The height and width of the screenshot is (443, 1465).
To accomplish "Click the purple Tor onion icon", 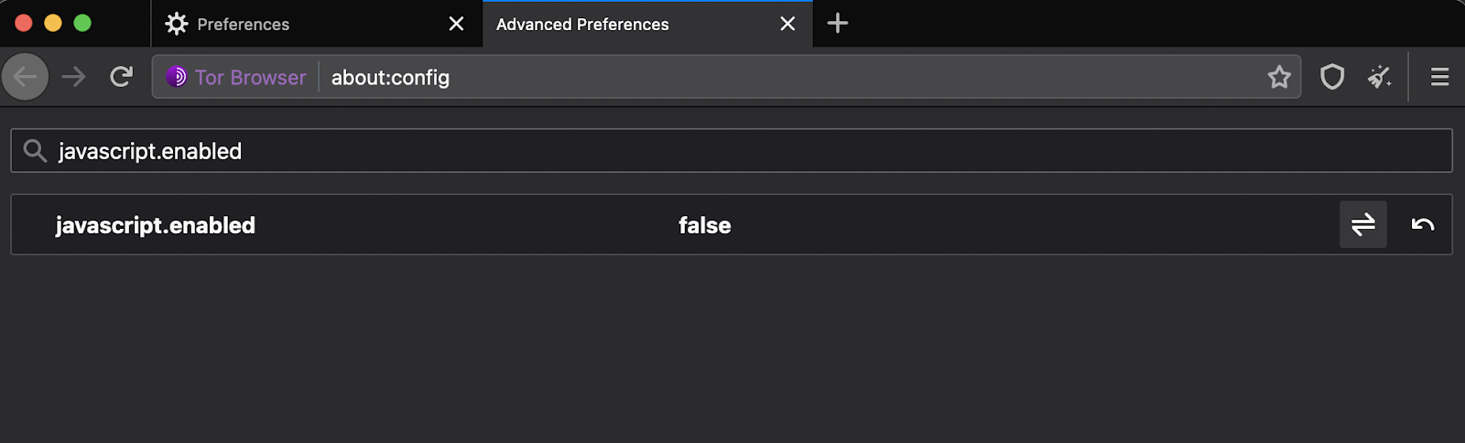I will tap(177, 77).
